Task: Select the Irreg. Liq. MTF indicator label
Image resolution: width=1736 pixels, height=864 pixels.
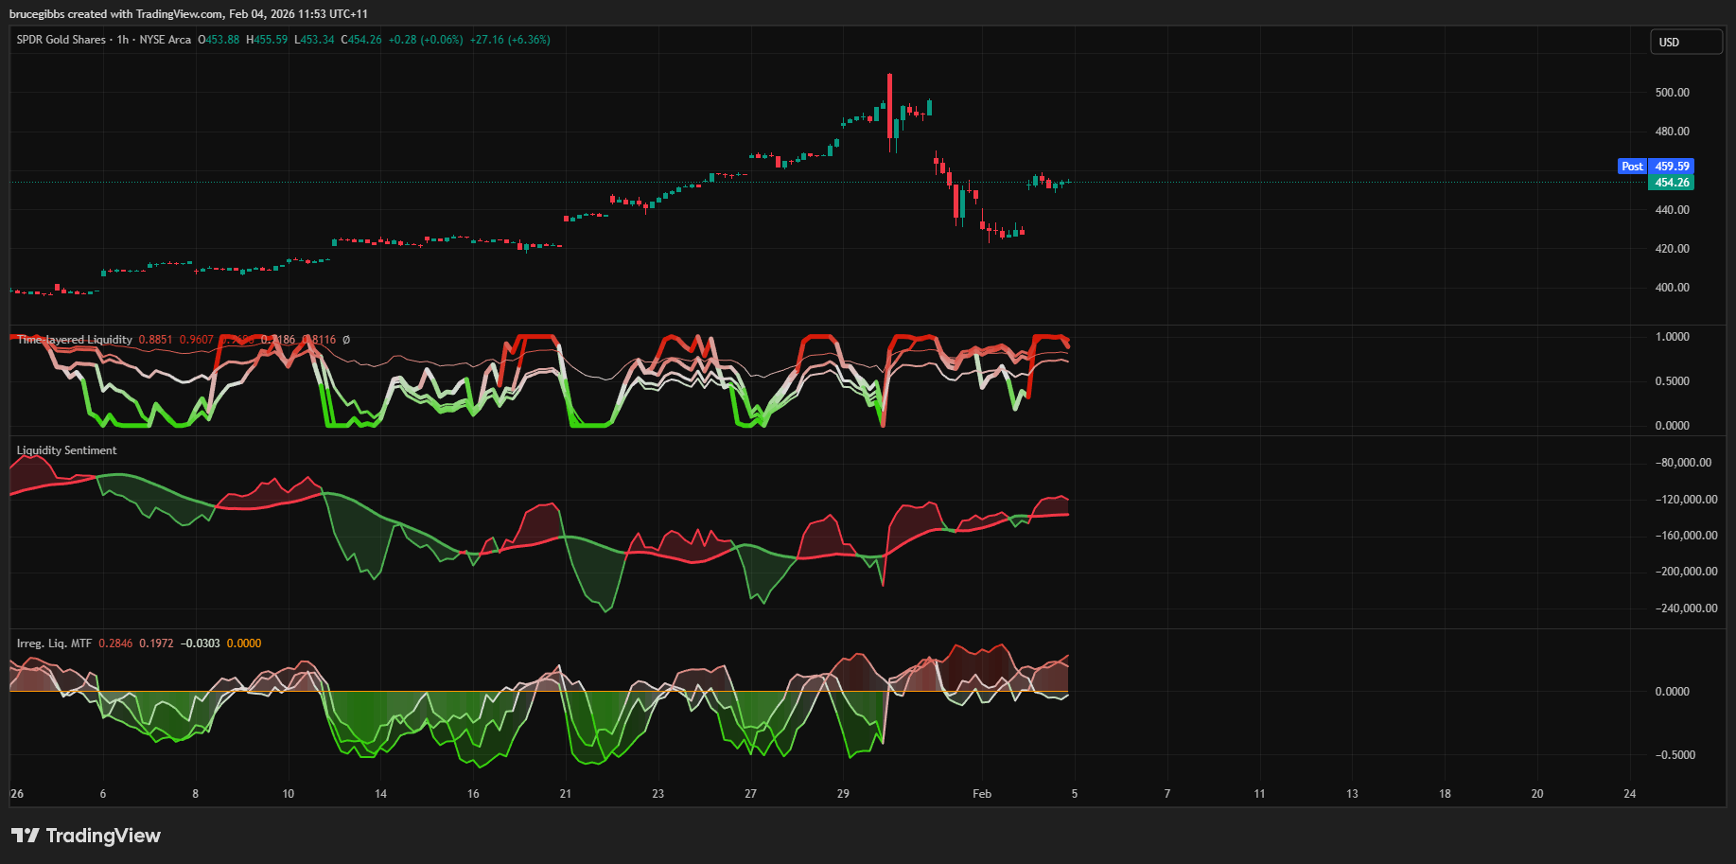Action: (54, 644)
